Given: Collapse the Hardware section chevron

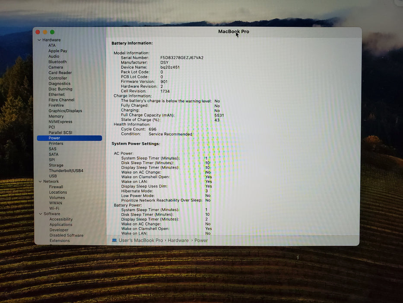Looking at the screenshot, I should [39, 40].
